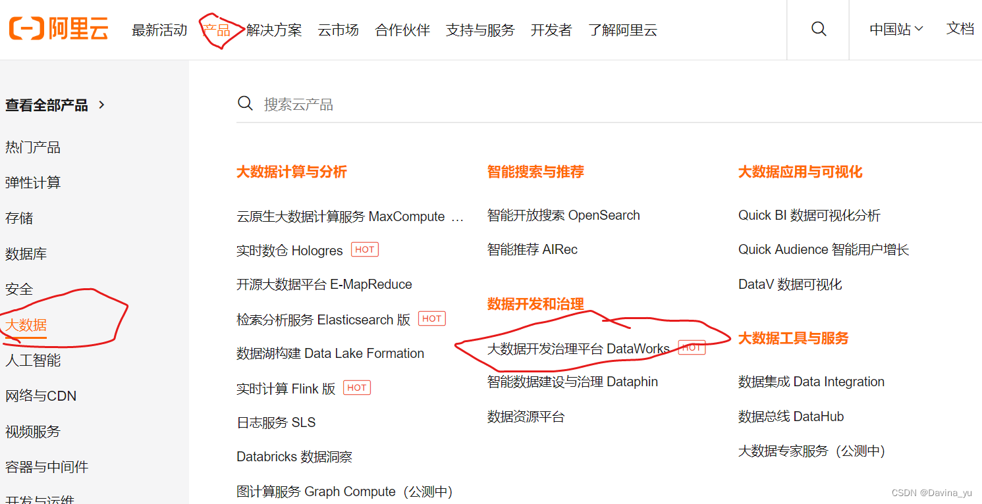
Task: Open 图计算服务 Graph Compute
Action: (x=344, y=491)
